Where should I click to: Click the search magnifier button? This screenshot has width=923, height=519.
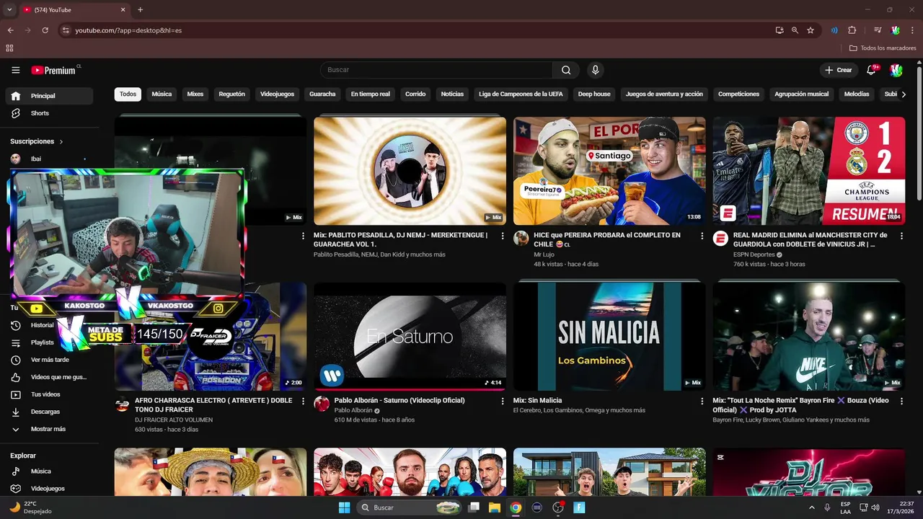tap(566, 70)
